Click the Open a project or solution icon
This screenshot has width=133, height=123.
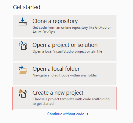(x=23, y=46)
